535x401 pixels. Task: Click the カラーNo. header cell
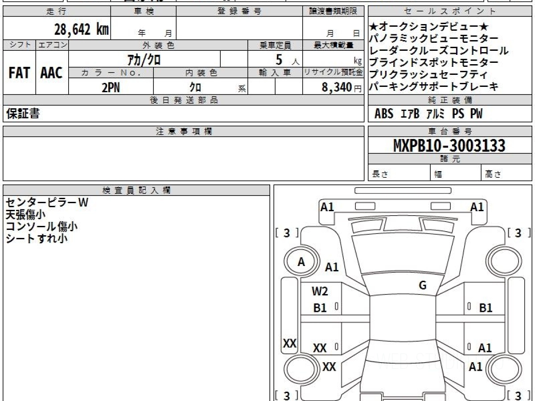tap(111, 73)
